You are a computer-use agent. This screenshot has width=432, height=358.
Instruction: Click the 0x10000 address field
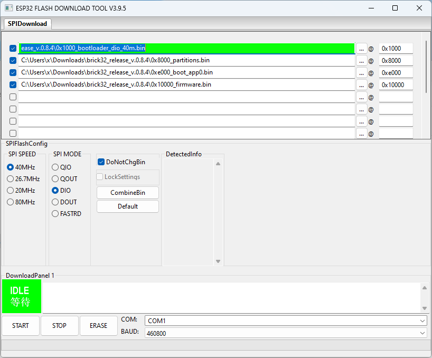[x=395, y=85]
